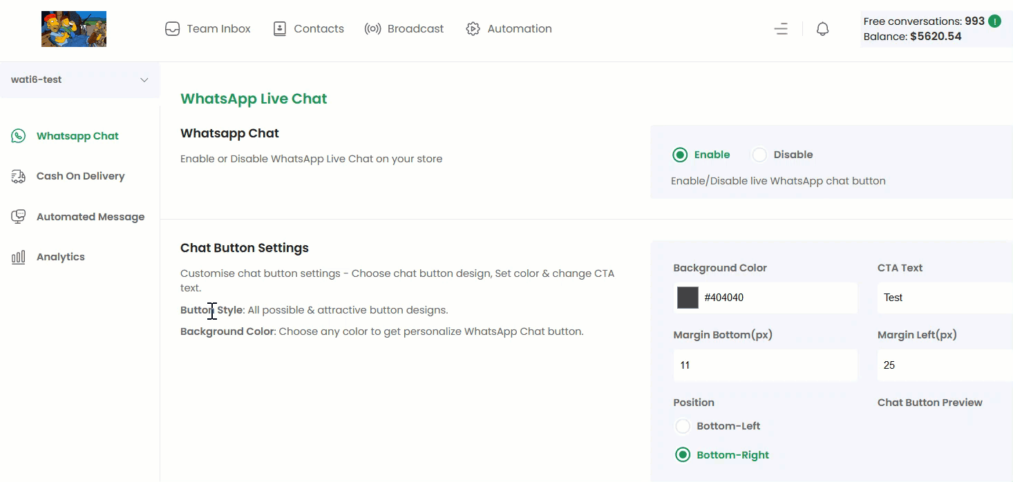Open the hamburger menu lines icon

(x=781, y=29)
